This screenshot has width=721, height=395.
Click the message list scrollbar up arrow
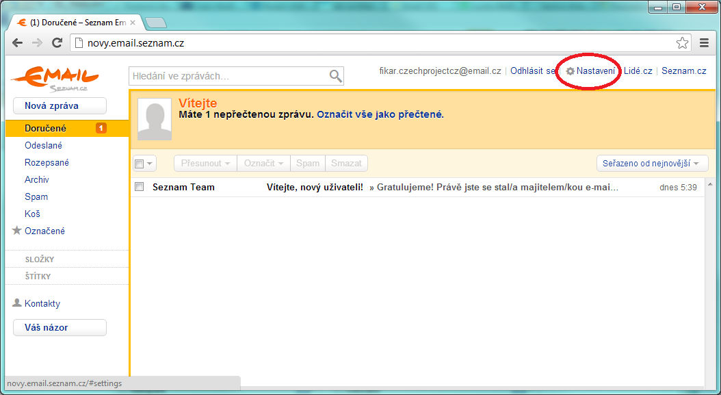711,185
